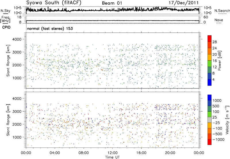This screenshot has height=159, width=230.
Task: Click the "CPID" row label
Action: 6,27
